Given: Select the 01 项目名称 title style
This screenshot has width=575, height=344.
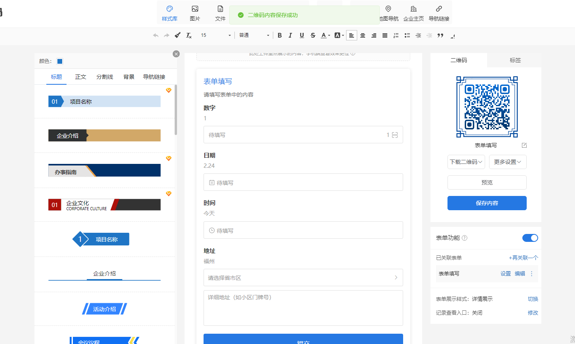Looking at the screenshot, I should [105, 101].
